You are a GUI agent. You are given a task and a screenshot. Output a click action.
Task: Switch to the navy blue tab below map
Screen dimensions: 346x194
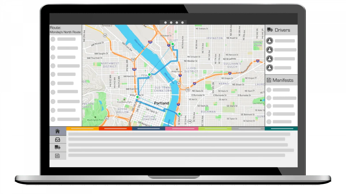pos(148,128)
